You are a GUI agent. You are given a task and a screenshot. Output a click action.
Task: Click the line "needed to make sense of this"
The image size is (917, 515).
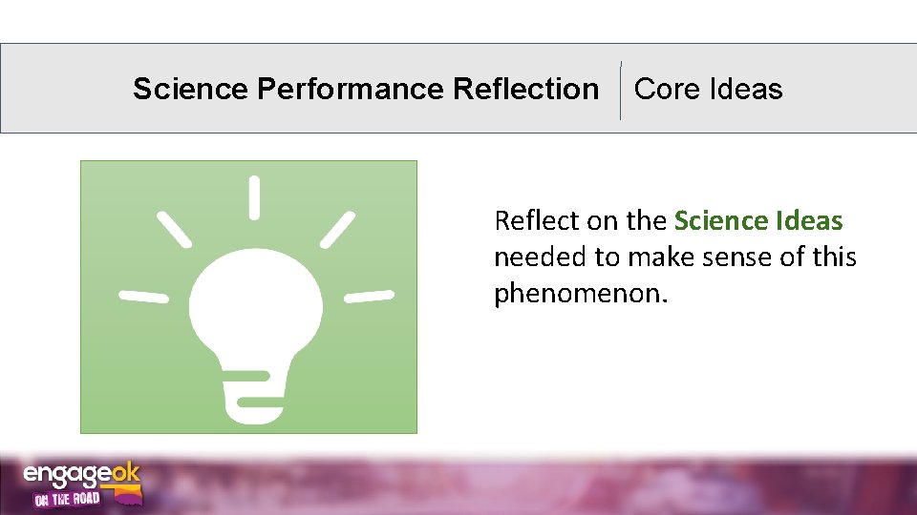coord(674,257)
